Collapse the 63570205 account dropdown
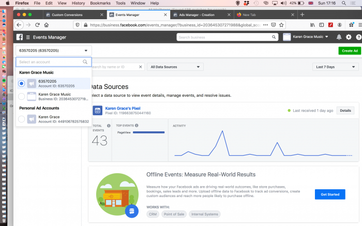This screenshot has height=226, width=362. 54,51
